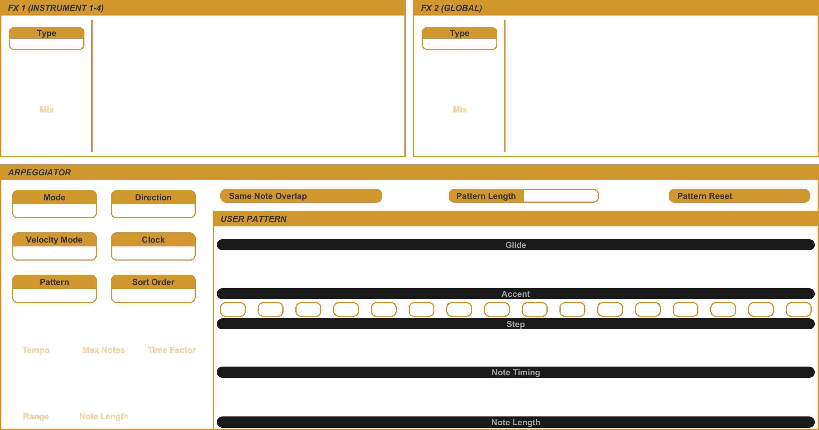Toggle the eighth step button in the pattern row
The height and width of the screenshot is (430, 819).
point(497,309)
